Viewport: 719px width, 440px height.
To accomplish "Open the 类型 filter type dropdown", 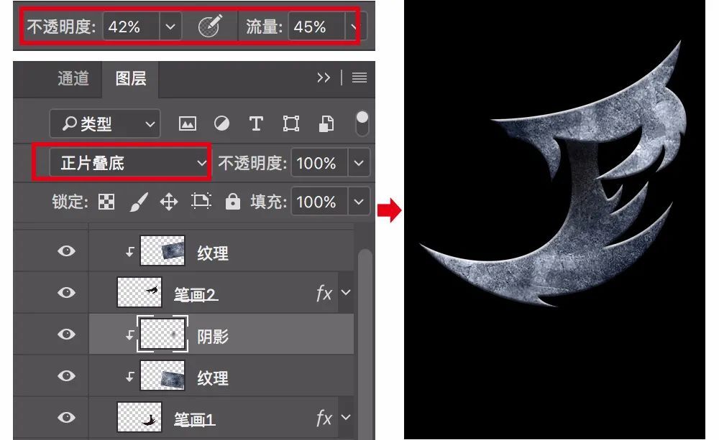I will point(105,123).
